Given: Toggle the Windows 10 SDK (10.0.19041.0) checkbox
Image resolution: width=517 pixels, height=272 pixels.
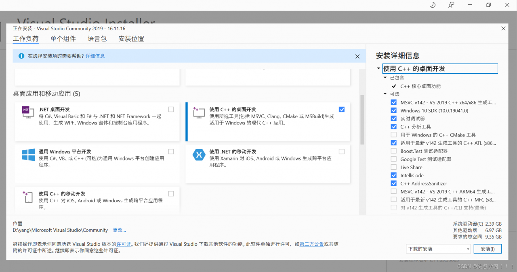Looking at the screenshot, I should point(394,110).
